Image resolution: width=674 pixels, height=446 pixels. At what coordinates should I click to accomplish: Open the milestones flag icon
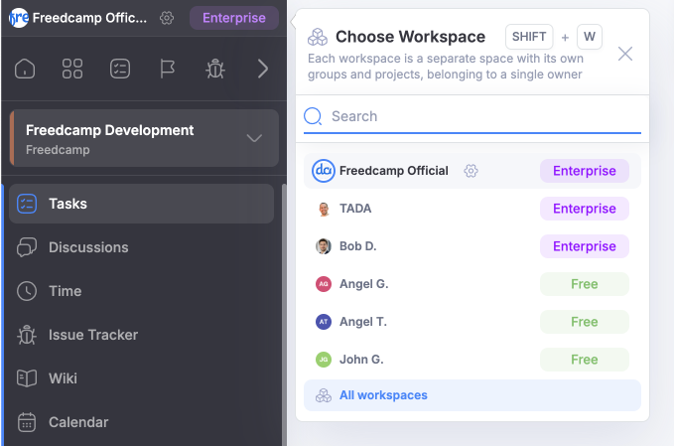(167, 69)
